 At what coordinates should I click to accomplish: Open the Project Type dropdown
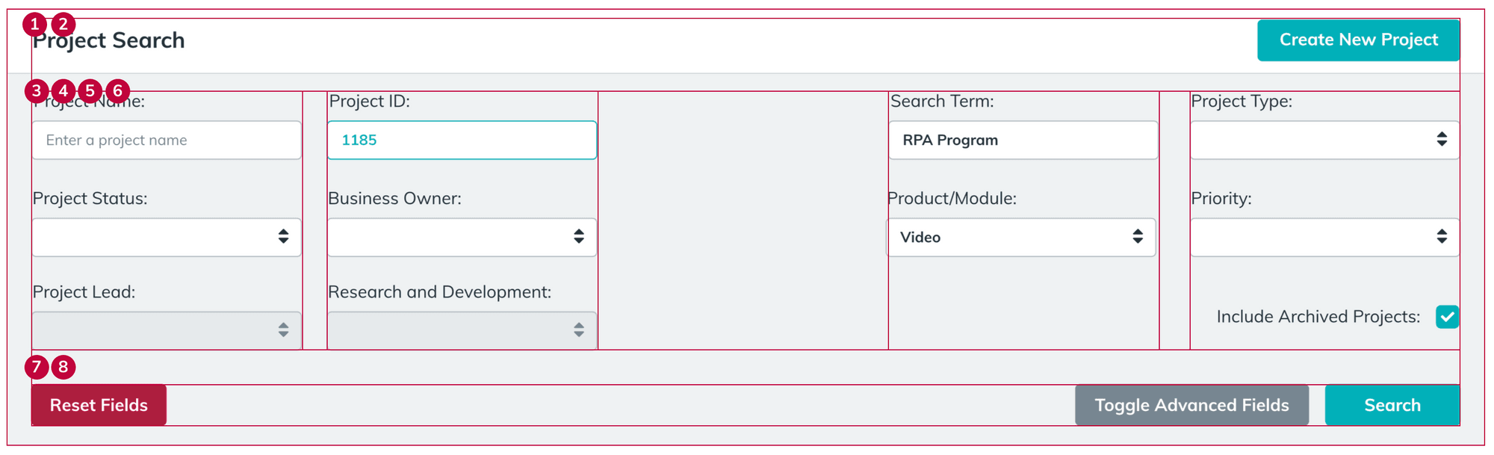point(1324,140)
